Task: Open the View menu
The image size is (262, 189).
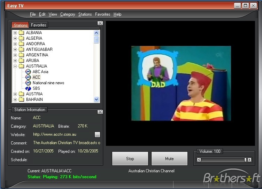Action: (53, 14)
